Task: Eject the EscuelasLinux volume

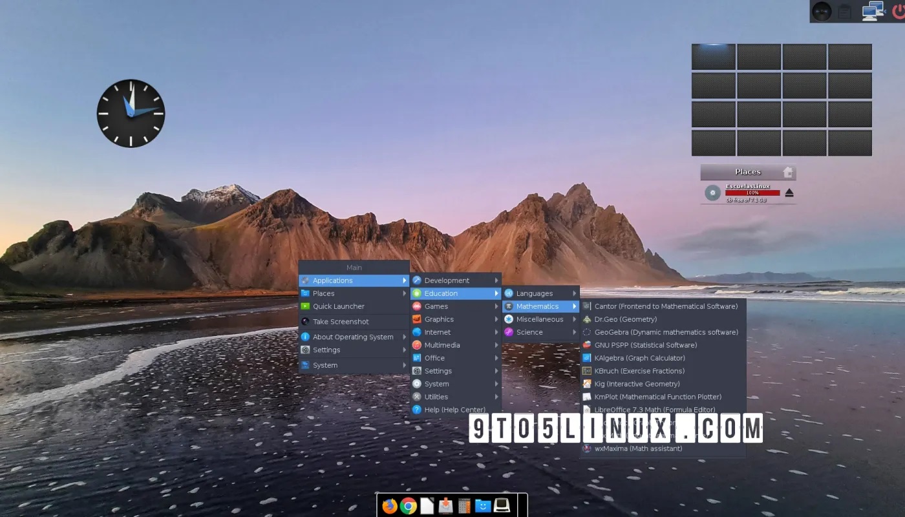Action: 789,193
